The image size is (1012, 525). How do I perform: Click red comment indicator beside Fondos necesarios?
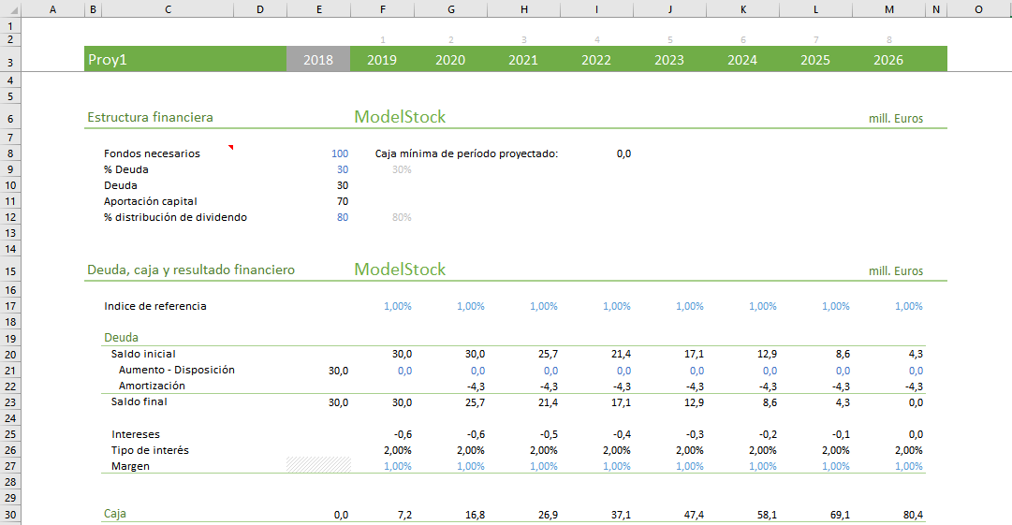(x=229, y=148)
